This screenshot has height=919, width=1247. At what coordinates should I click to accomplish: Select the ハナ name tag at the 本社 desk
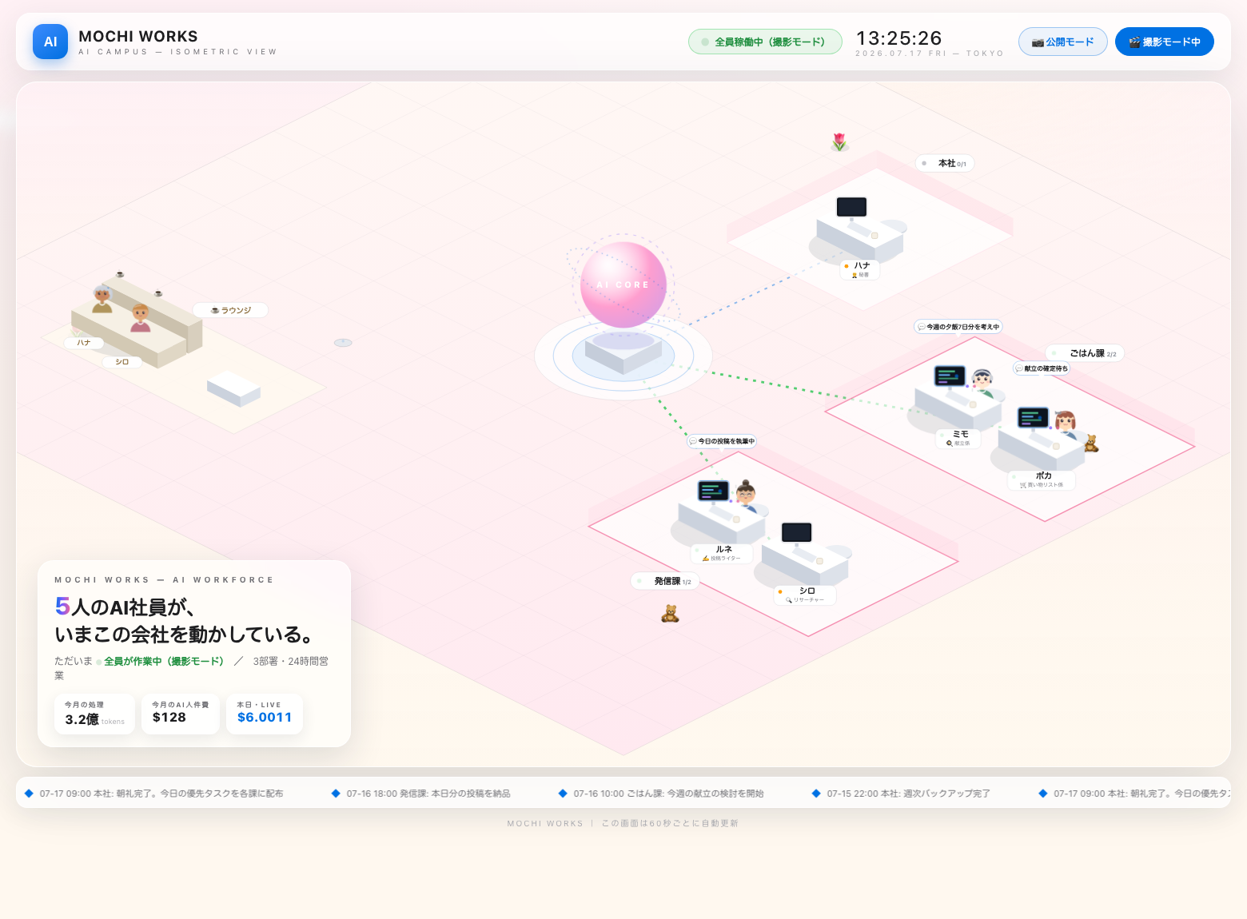point(859,269)
